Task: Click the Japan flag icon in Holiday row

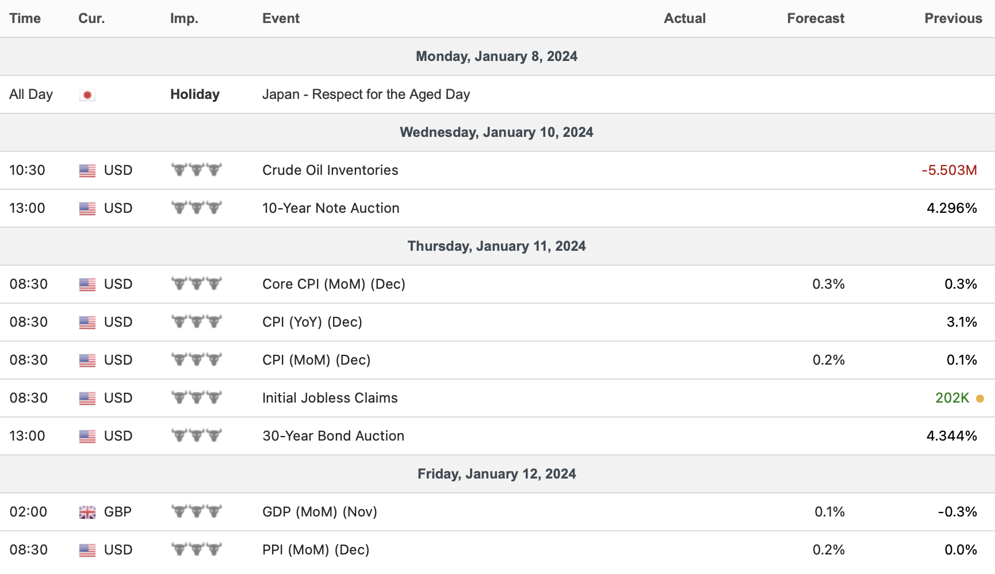Action: (x=87, y=95)
